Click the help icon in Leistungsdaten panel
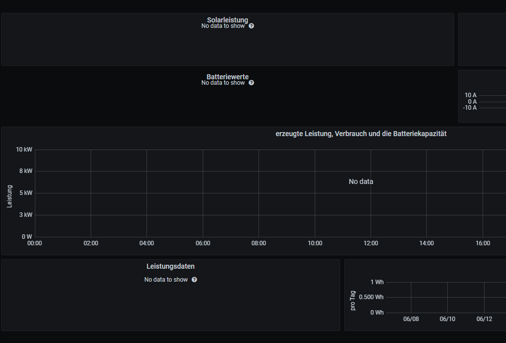This screenshot has width=506, height=343. click(x=194, y=280)
